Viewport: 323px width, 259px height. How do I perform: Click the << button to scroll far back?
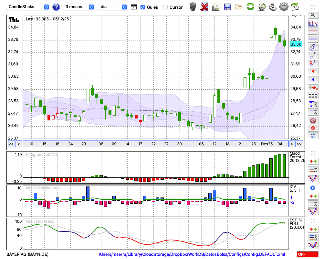coord(11,144)
